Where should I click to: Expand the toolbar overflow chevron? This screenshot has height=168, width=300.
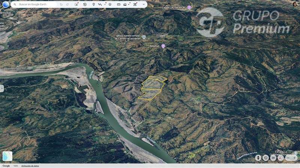(x=144, y=4)
